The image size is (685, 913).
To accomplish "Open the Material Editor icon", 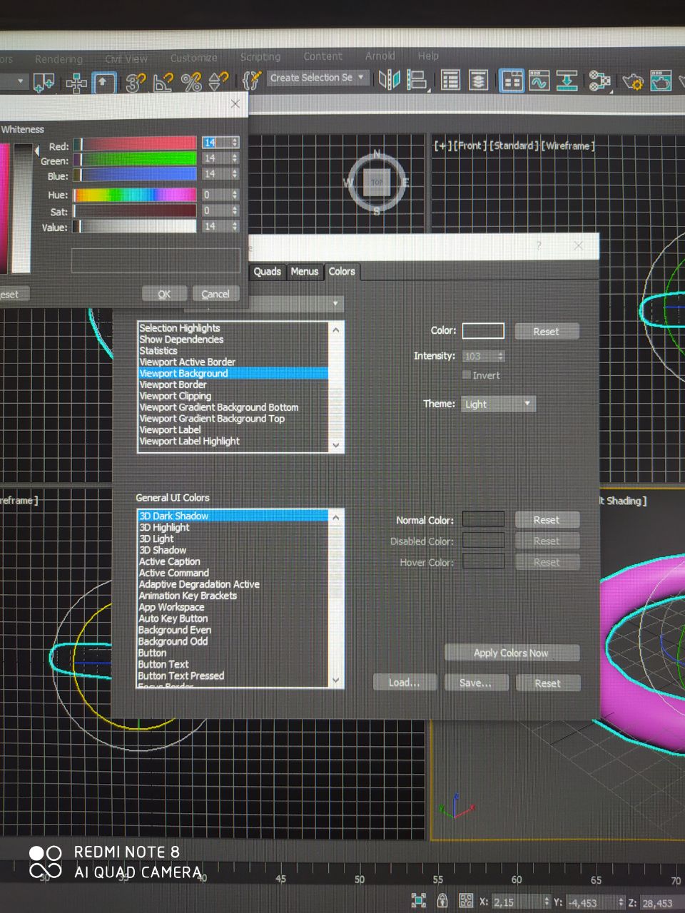I will point(599,81).
